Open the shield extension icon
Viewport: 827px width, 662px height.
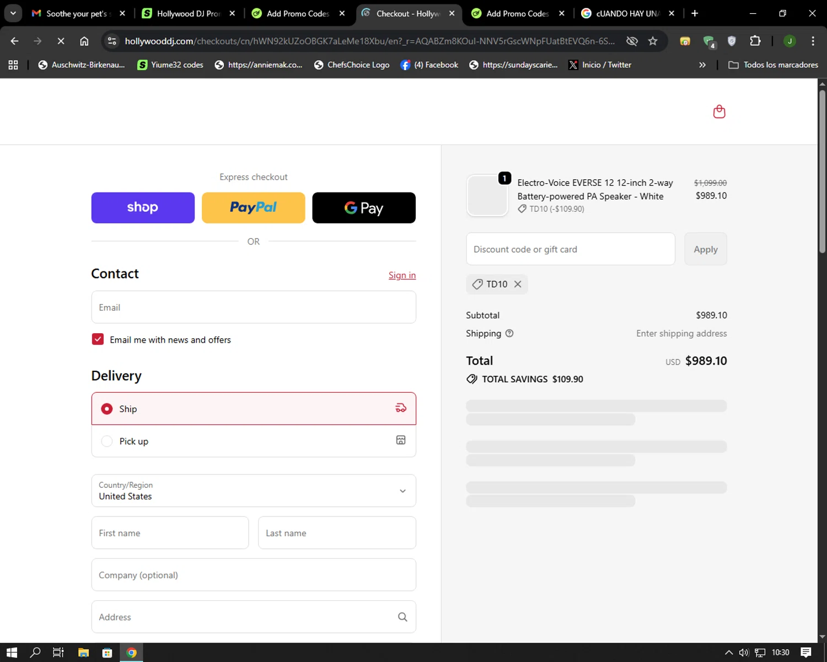[x=732, y=41]
